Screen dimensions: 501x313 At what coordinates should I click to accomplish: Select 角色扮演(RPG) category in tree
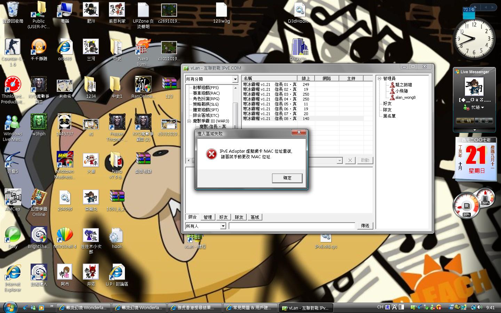click(206, 99)
